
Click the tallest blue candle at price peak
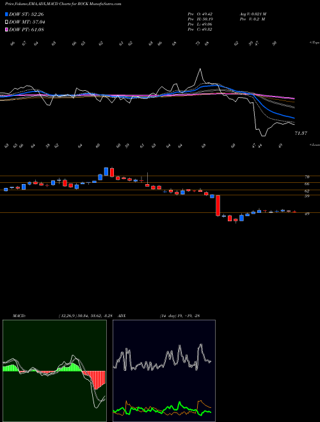coord(106,172)
